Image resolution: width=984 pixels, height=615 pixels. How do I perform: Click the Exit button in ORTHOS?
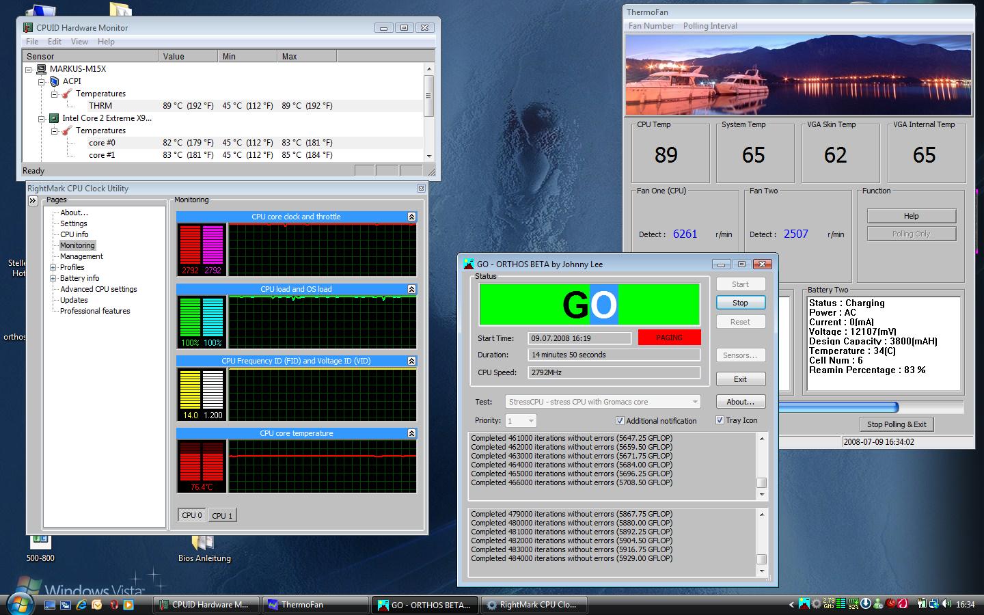pos(740,379)
